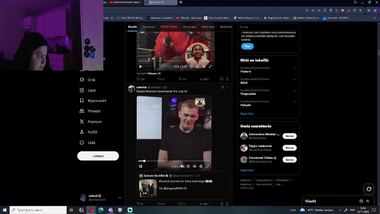Ask Grok about schwick's post
The width and height of the screenshot is (380, 214).
[x=222, y=87]
